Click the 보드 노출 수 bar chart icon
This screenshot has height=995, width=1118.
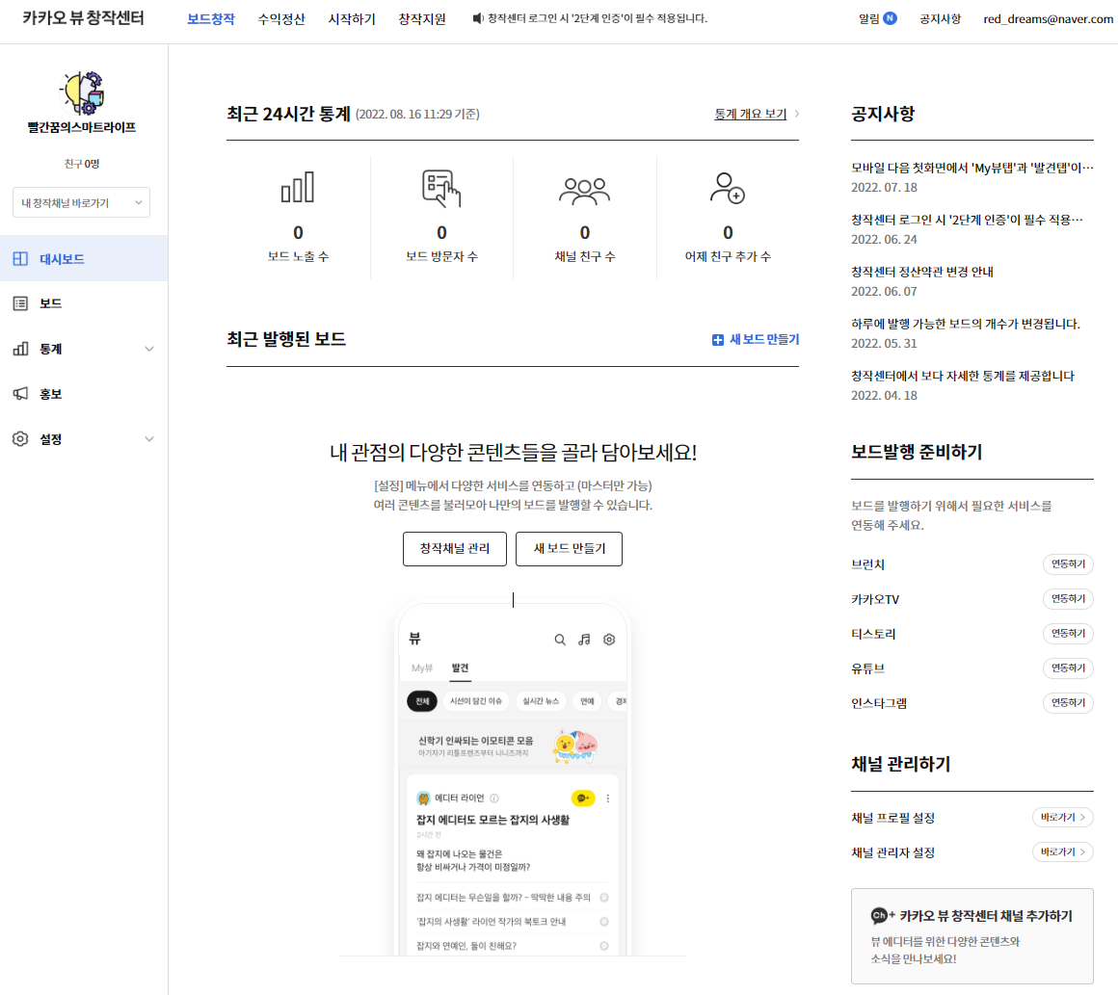click(298, 188)
